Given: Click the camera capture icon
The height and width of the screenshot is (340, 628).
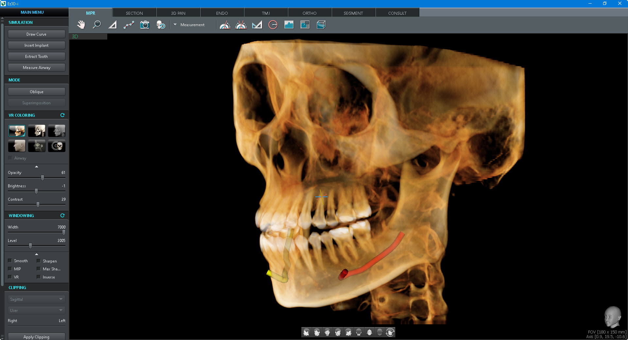Looking at the screenshot, I should click(x=145, y=25).
